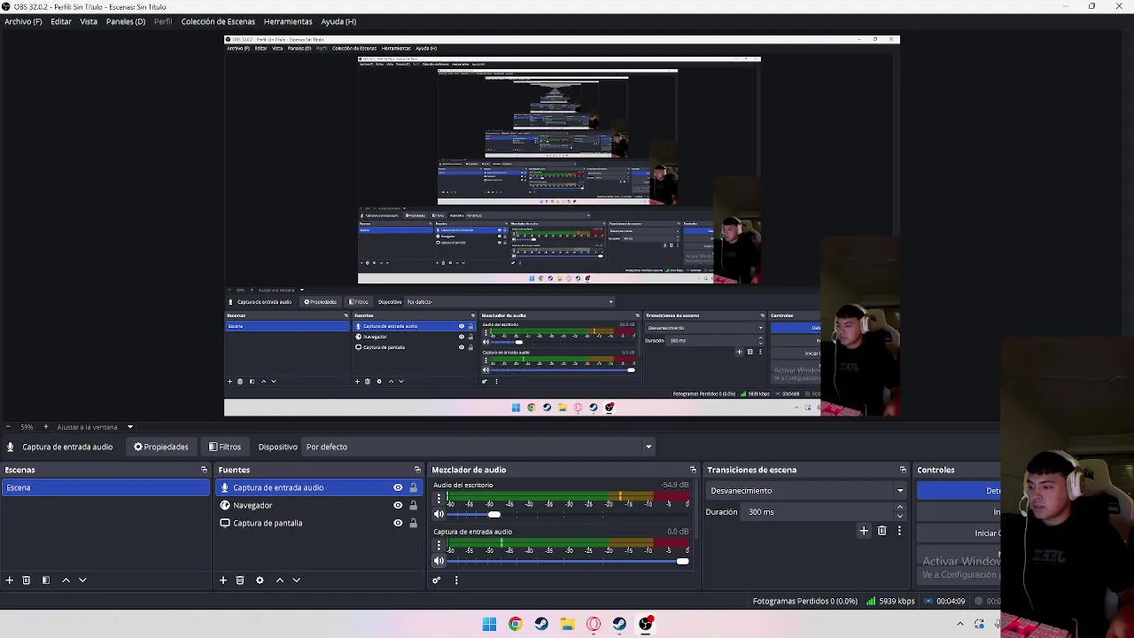Undock the Fuentes panel
Viewport: 1134px width, 638px height.
click(x=417, y=470)
